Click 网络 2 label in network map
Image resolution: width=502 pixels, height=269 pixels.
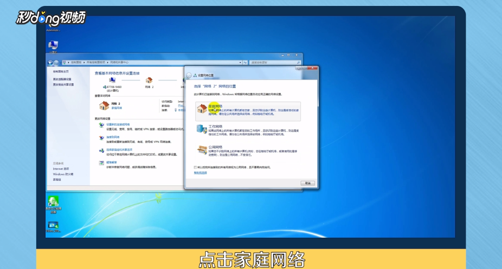149,87
